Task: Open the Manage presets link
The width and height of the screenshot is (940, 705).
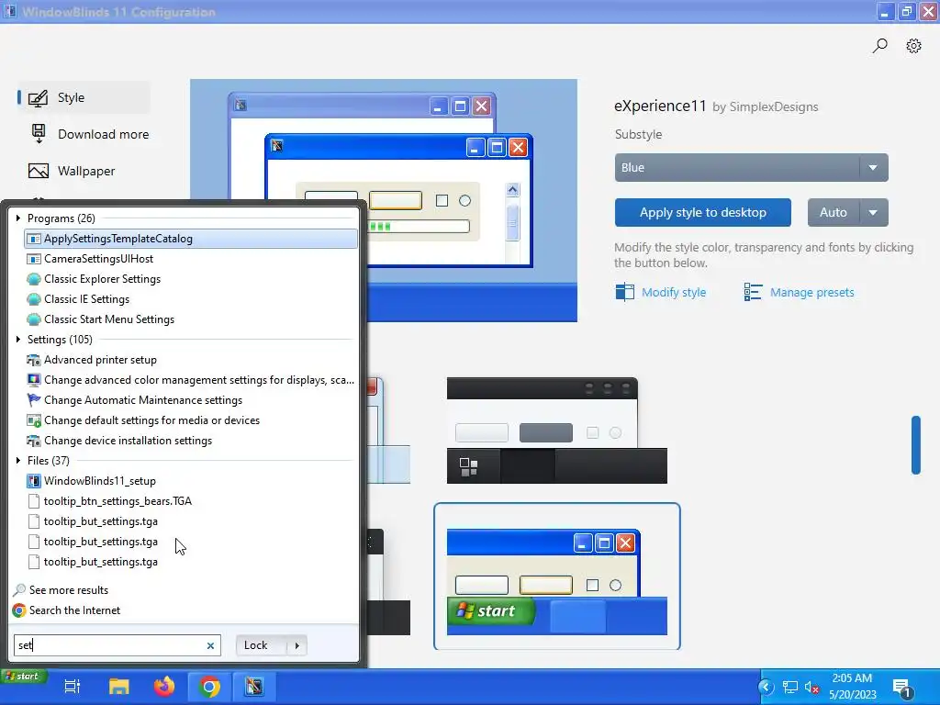Action: pos(811,293)
